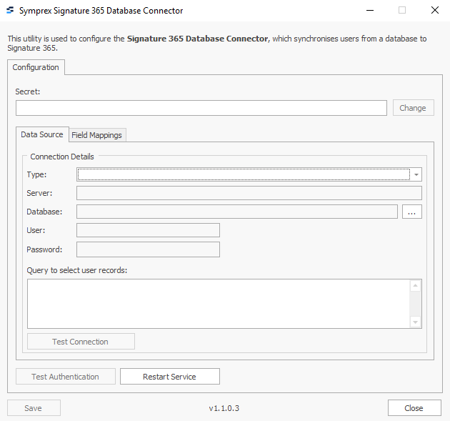Focus the Server text field
450x421 pixels.
pos(249,193)
